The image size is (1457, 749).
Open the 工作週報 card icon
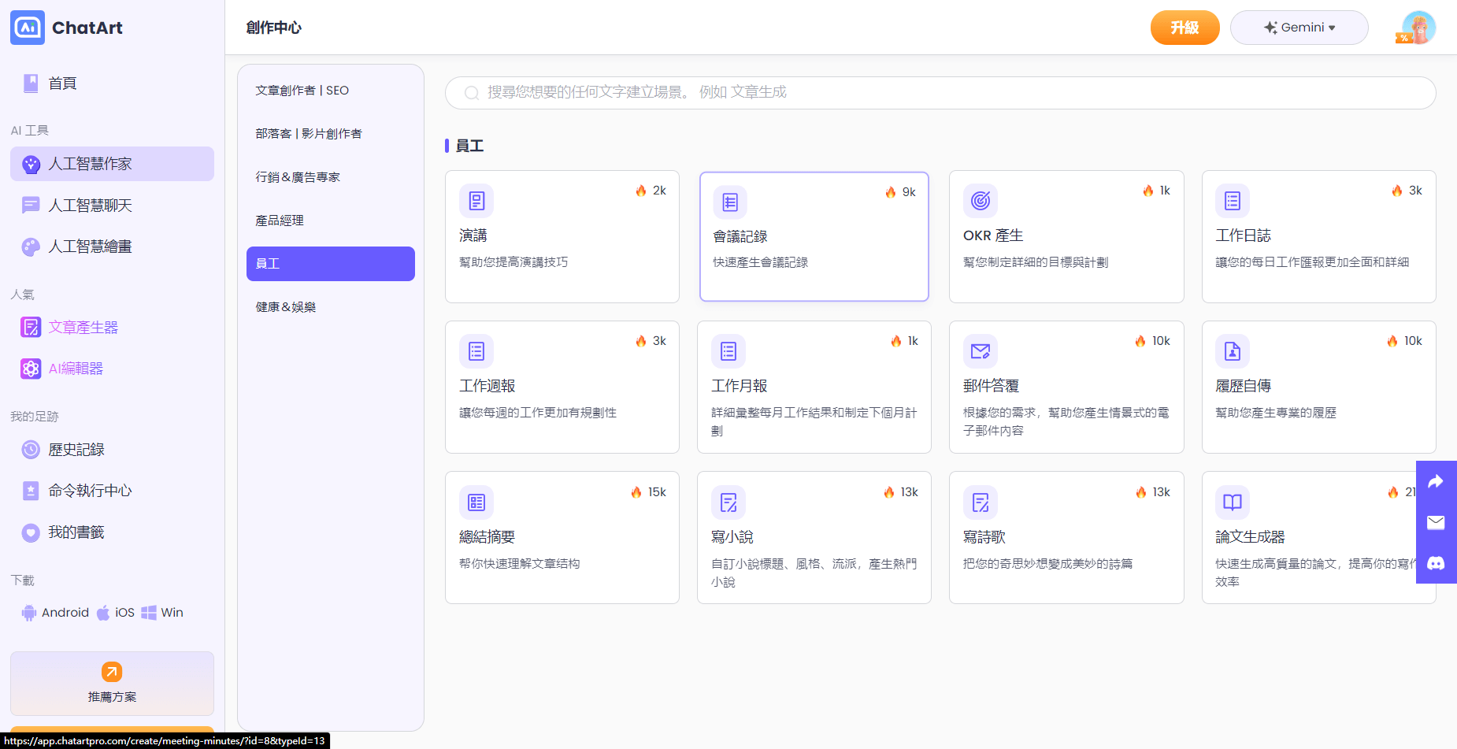[x=476, y=351]
